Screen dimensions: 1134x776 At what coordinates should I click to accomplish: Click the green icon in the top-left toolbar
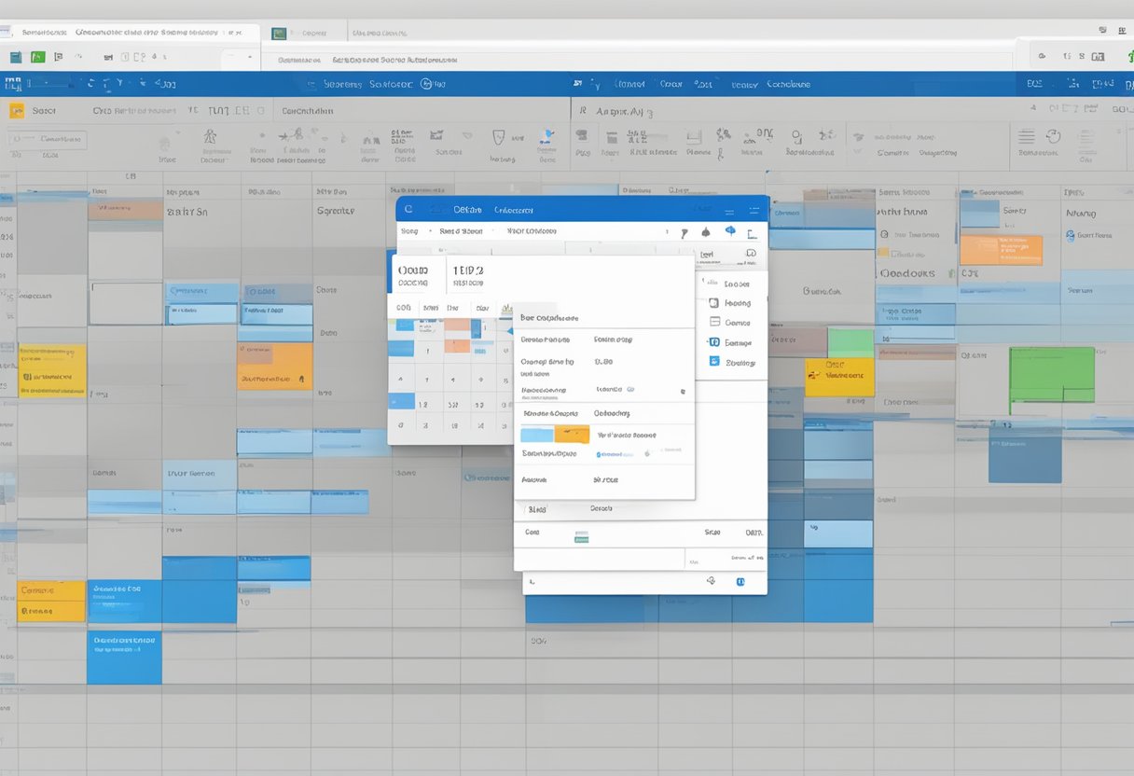click(x=38, y=58)
